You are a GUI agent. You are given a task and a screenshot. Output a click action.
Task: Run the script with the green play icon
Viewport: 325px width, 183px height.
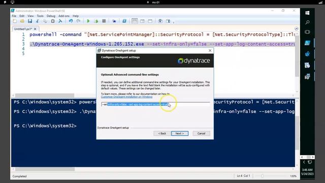point(88,21)
